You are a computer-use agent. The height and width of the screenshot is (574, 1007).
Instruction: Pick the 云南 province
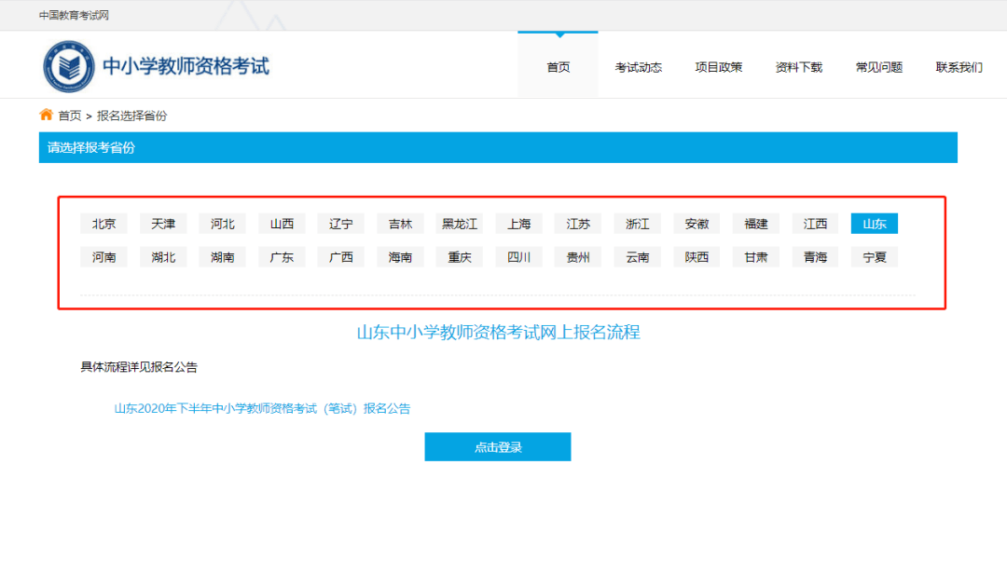coord(637,257)
